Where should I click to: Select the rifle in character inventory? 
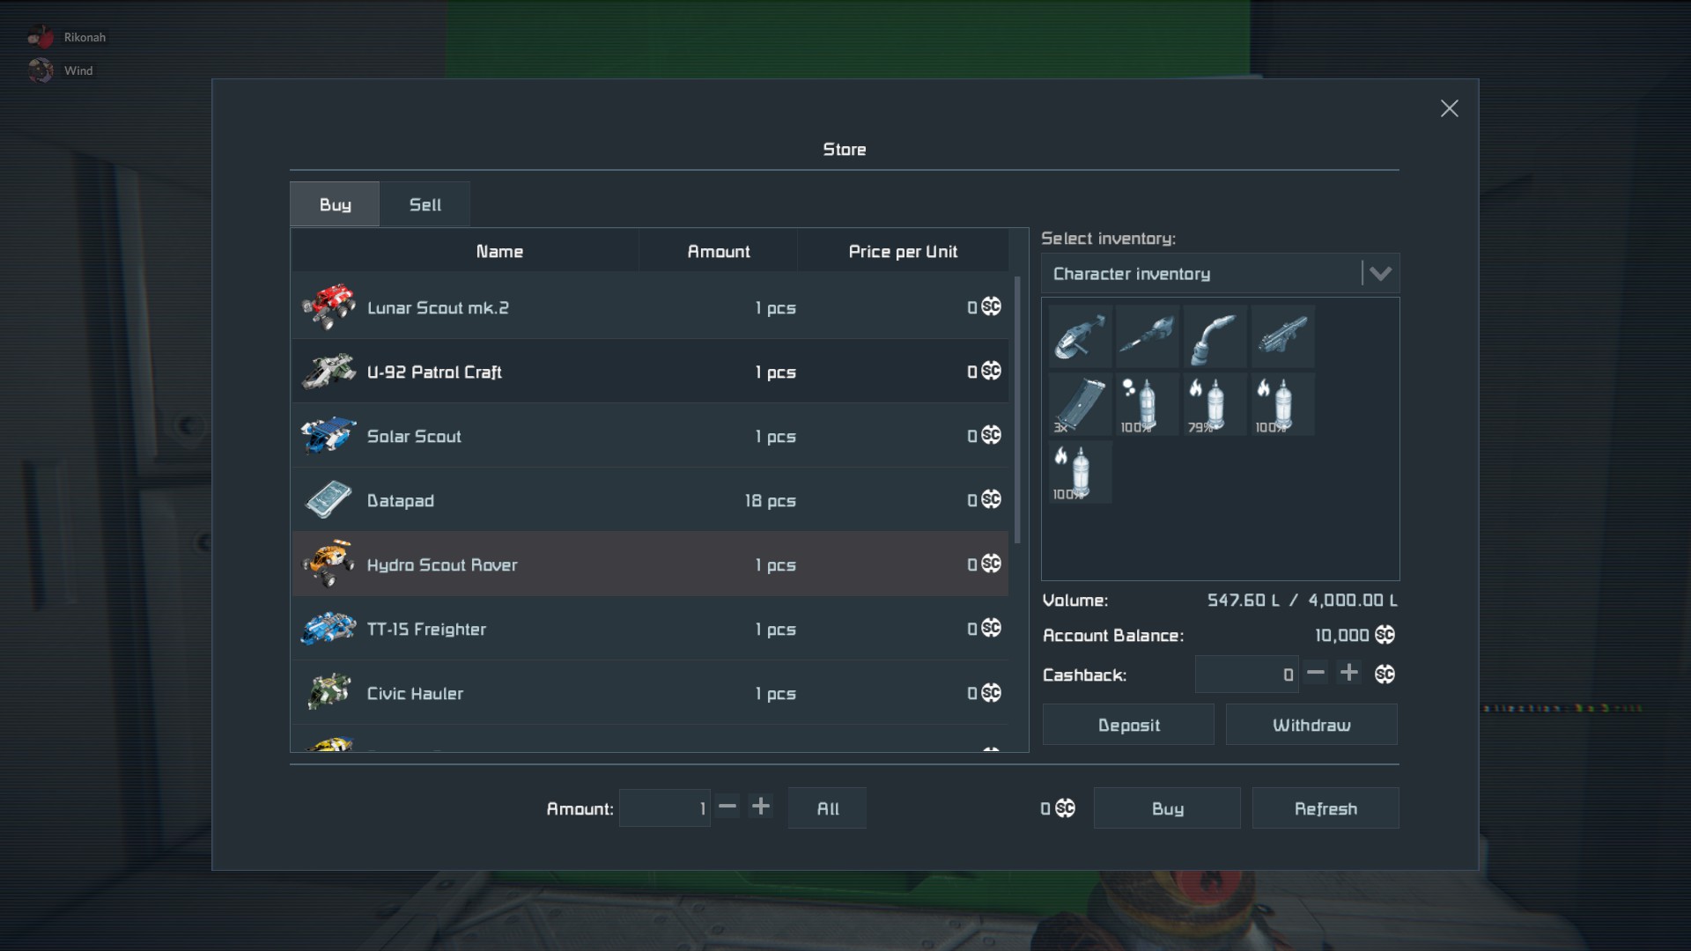coord(1282,336)
